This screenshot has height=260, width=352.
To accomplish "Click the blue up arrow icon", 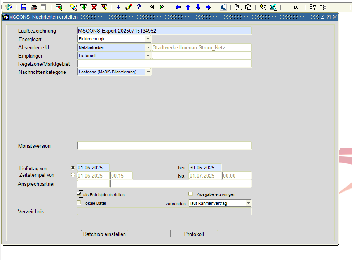I will point(188,7).
